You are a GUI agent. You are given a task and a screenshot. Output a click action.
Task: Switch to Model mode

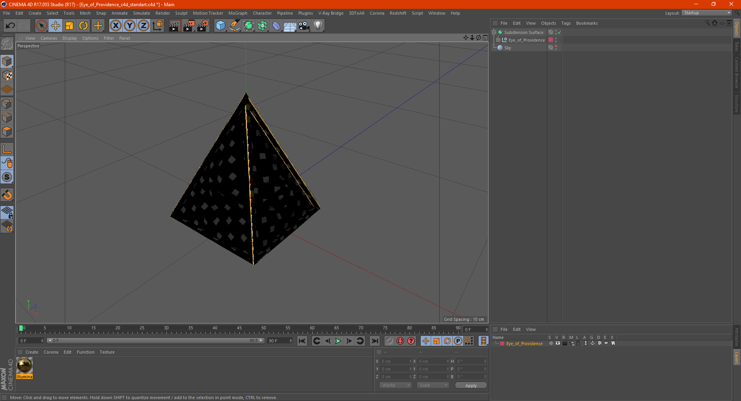click(x=7, y=61)
